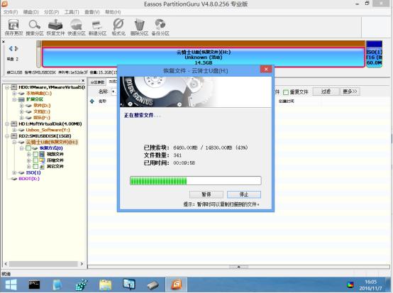Open the 搜索分区 search partition tool
Viewport: 393px width, 293px height.
pyautogui.click(x=35, y=25)
